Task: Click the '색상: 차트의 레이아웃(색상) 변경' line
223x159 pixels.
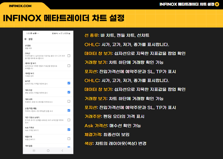Action: tap(115, 144)
